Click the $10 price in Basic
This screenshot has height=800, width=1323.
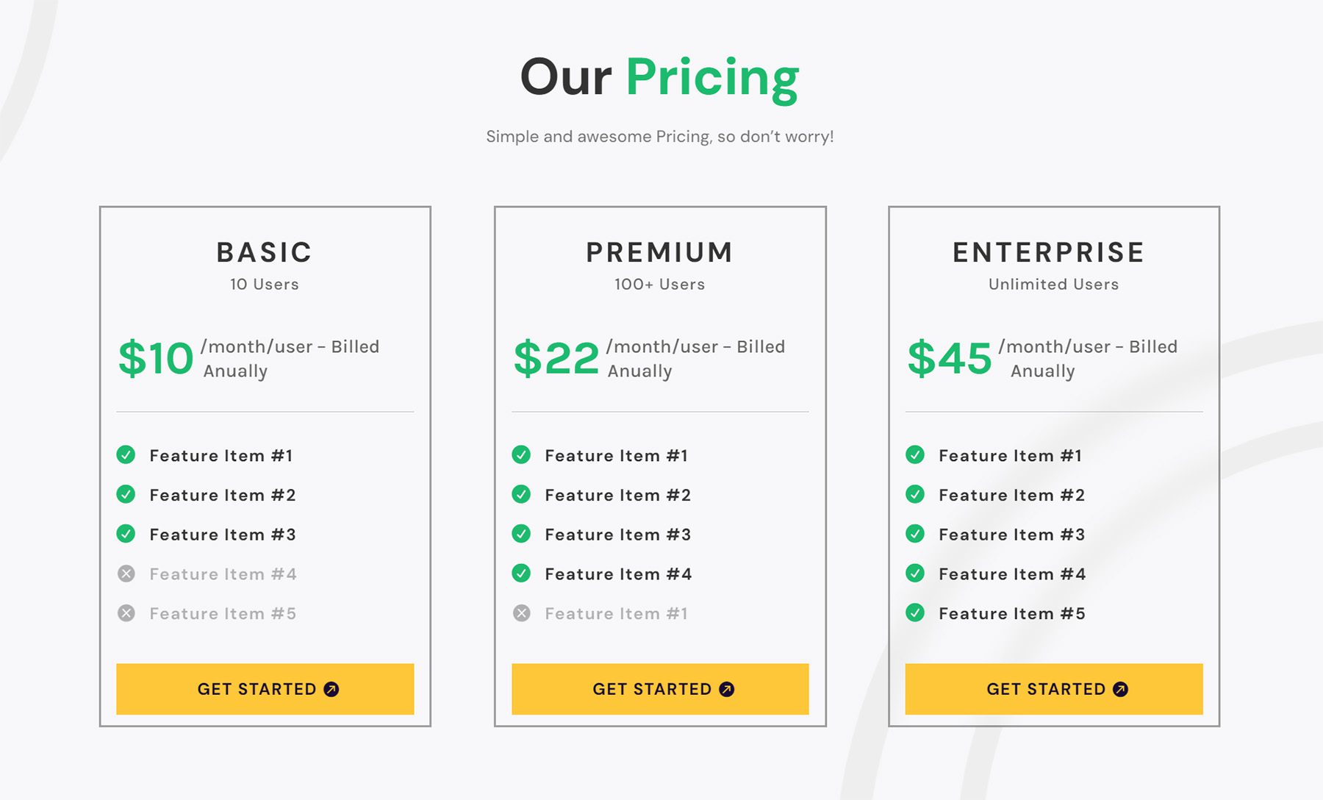[156, 359]
